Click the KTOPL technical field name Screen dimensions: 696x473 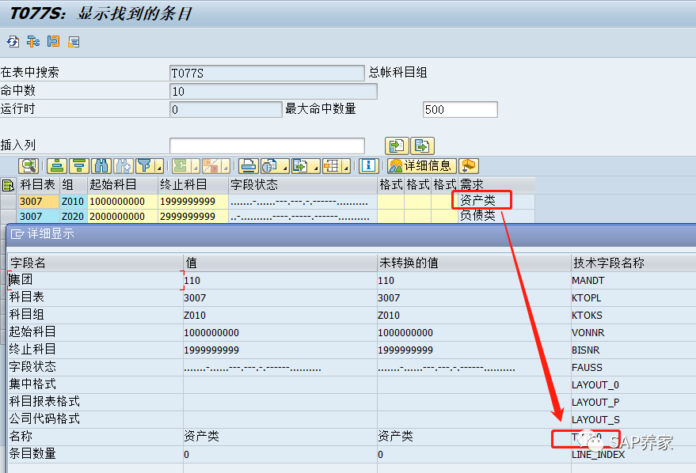(x=586, y=298)
